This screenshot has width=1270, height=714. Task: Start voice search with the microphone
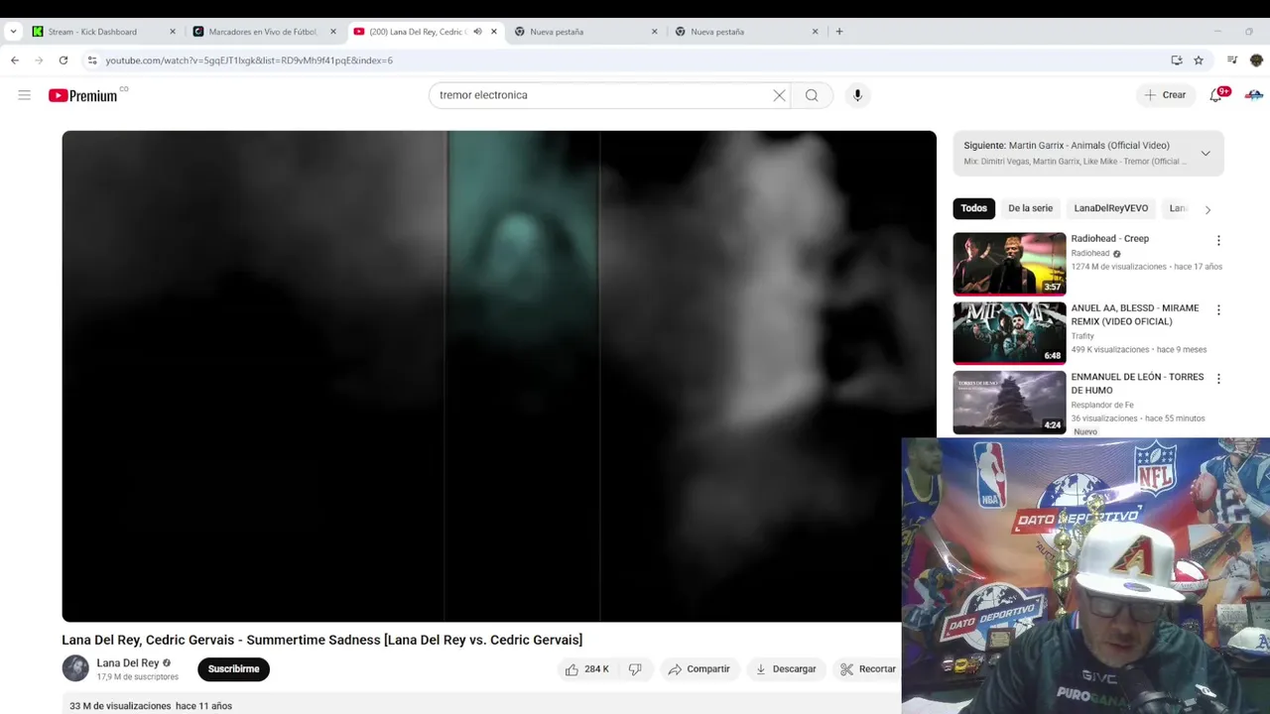(x=857, y=95)
